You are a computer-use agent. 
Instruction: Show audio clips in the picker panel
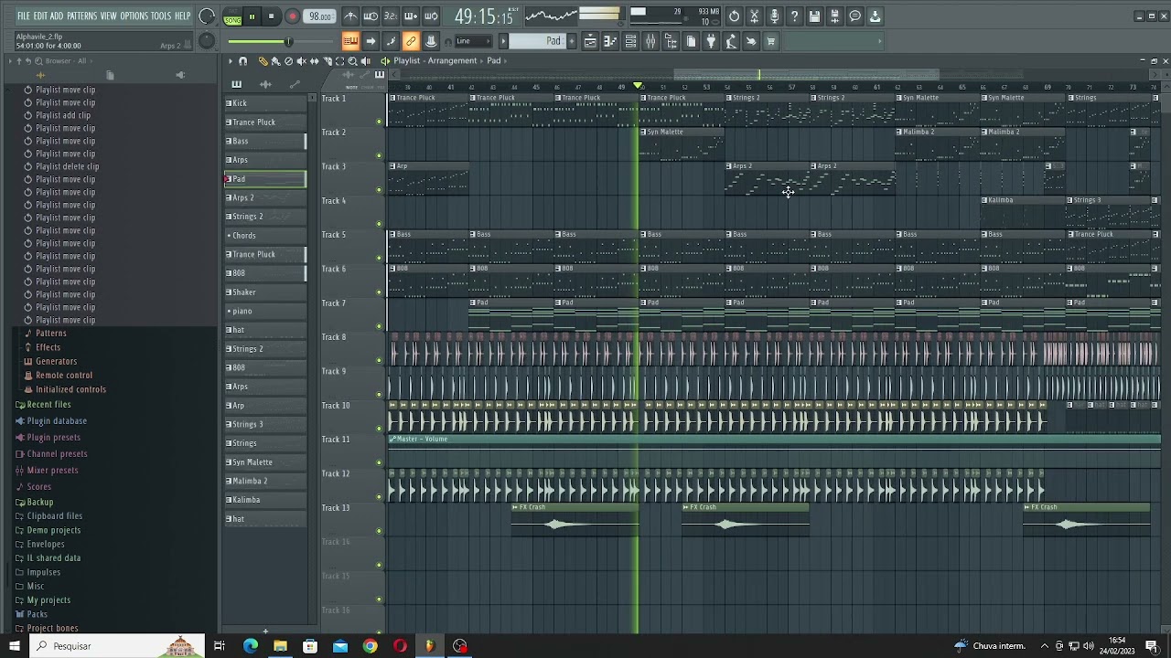(x=265, y=84)
